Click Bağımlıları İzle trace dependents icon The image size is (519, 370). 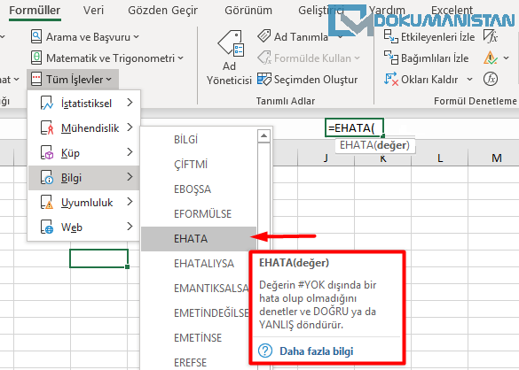point(391,58)
